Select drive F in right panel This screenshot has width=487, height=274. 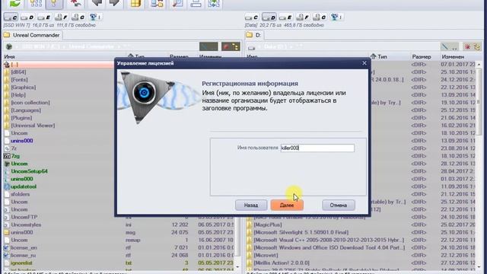pyautogui.click(x=303, y=17)
